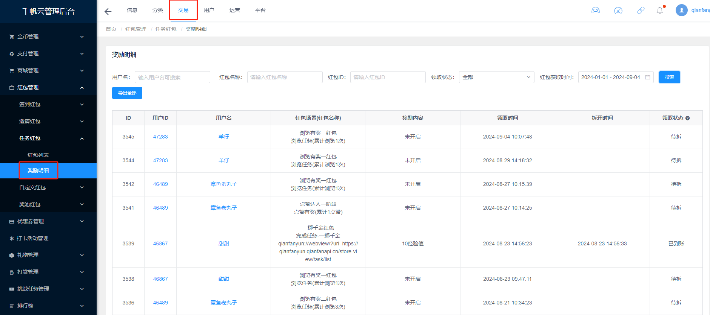710x315 pixels.
Task: Open username 甜甜 in row 3538
Action: [x=224, y=279]
